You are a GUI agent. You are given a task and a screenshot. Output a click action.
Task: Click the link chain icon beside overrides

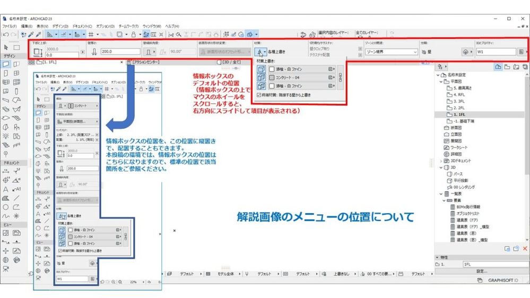340,77
